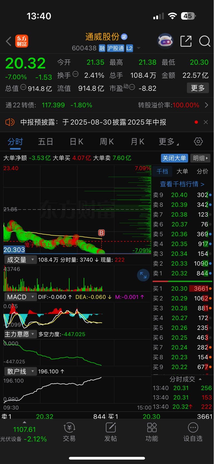Switch to 日K tab
This screenshot has height=464, width=214.
77,142
